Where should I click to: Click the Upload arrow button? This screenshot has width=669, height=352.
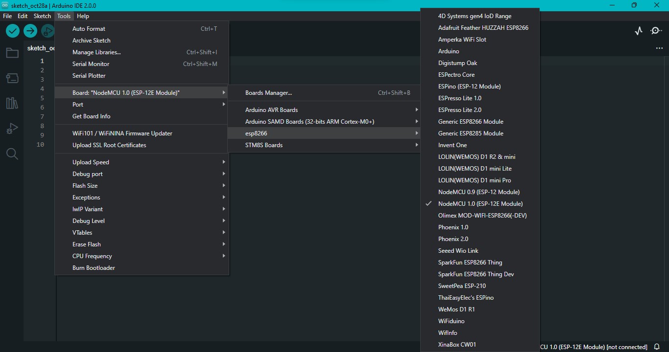[x=30, y=31]
